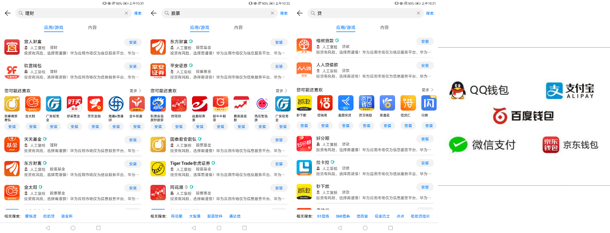The image size is (610, 233).
Task: Open related search 通达信
Action: (x=235, y=216)
